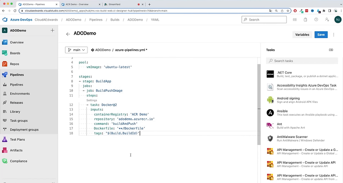This screenshot has height=183, width=343.
Task: Click the Pipelines breadcrumb link
Action: click(96, 20)
